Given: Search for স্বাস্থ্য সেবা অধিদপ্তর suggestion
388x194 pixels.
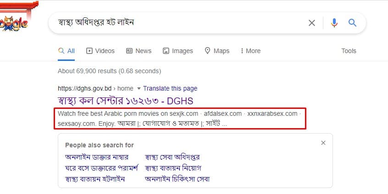Looking at the screenshot, I should tap(172, 157).
